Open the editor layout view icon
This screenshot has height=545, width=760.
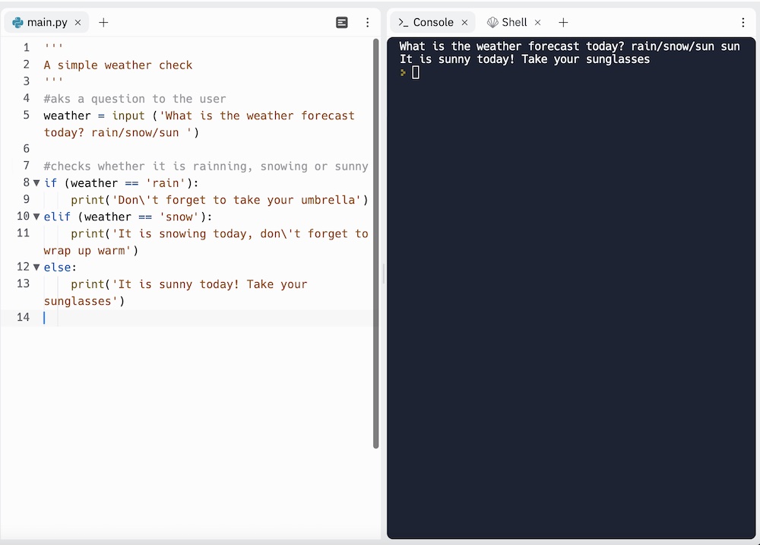pos(342,22)
